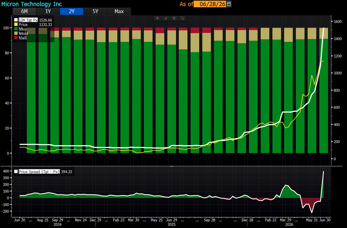The height and width of the screenshot is (228, 347).
Task: Select the Price legend label
Action: point(23,25)
